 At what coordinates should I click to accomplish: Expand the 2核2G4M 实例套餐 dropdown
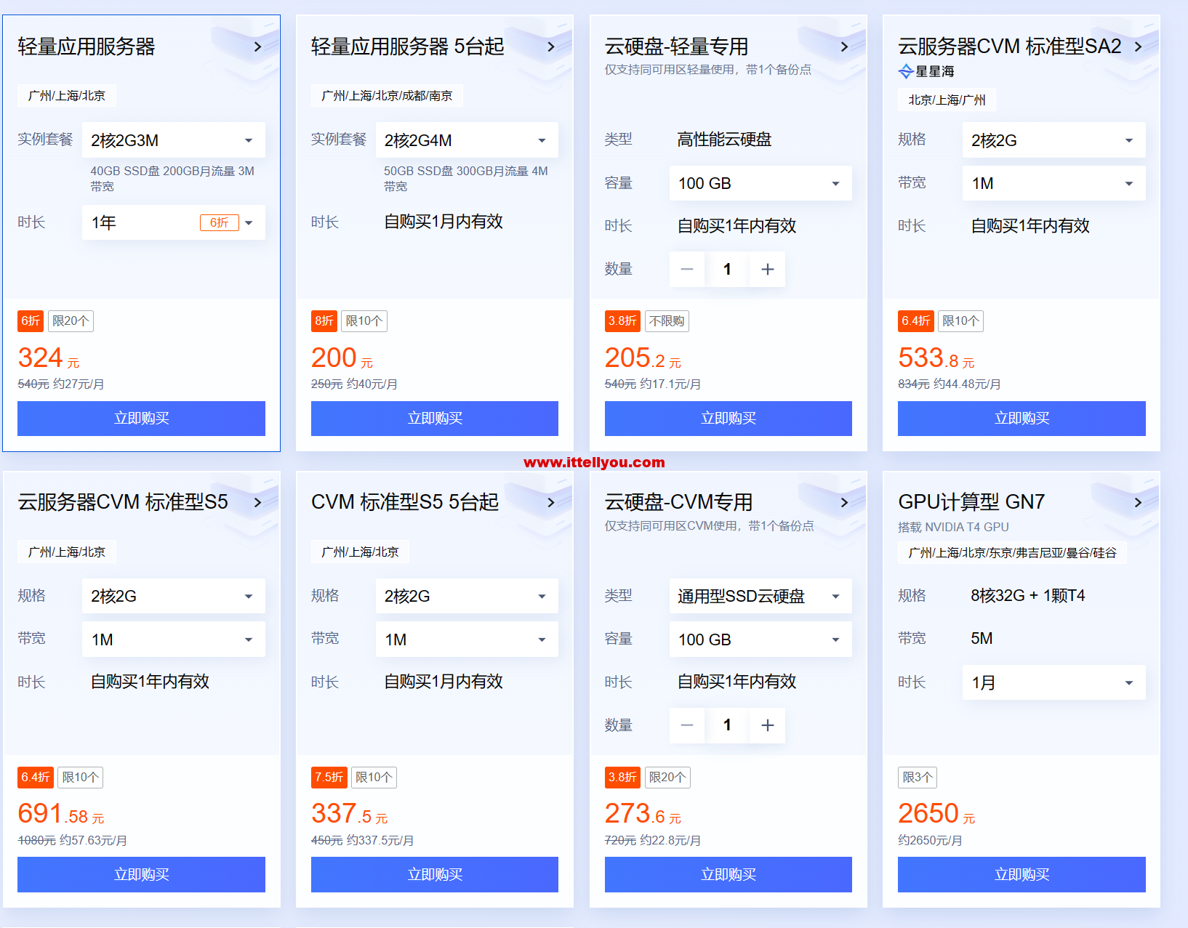point(467,140)
